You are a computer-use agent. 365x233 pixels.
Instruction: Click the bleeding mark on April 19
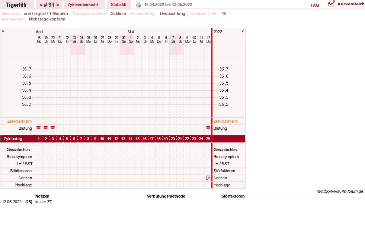click(46, 127)
